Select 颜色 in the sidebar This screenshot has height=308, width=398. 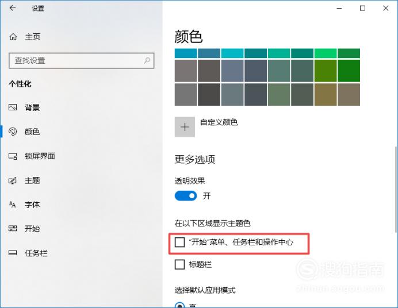(32, 132)
